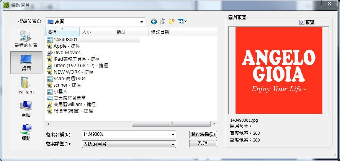
Task: Open the view menu icon
Action: [x=180, y=21]
